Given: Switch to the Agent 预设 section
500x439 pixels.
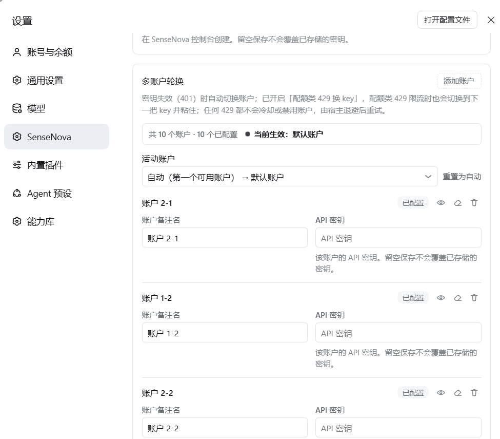Looking at the screenshot, I should click(56, 193).
